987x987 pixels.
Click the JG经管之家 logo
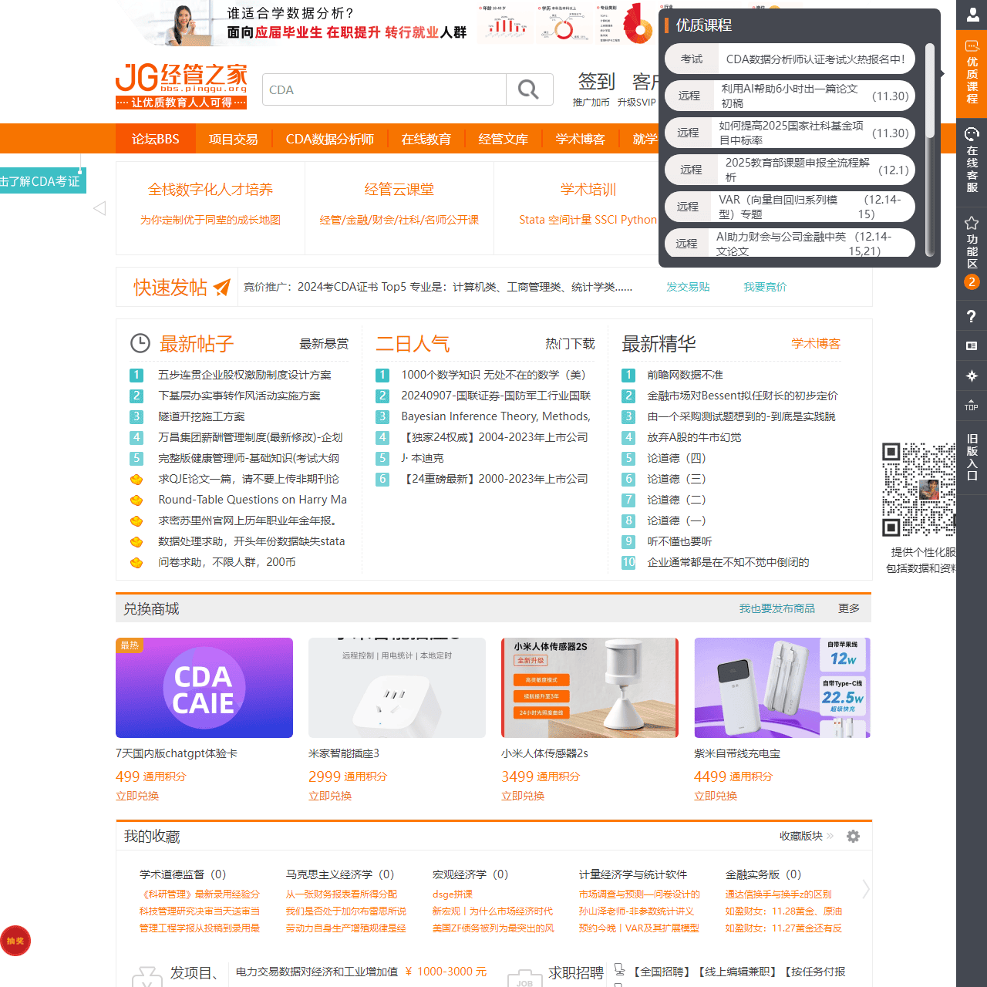(x=182, y=86)
